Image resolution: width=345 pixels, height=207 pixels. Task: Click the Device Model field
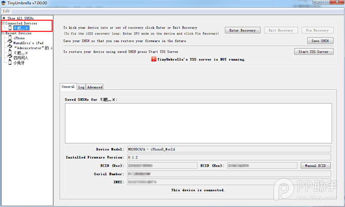(229, 149)
